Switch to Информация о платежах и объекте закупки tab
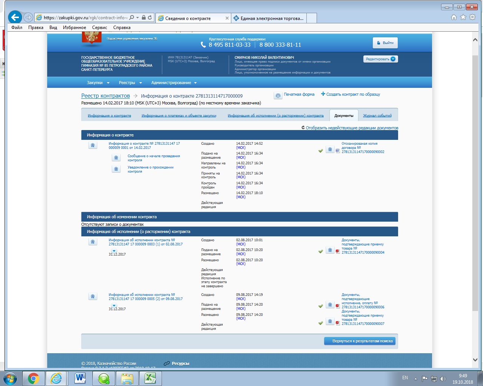 pyautogui.click(x=179, y=116)
